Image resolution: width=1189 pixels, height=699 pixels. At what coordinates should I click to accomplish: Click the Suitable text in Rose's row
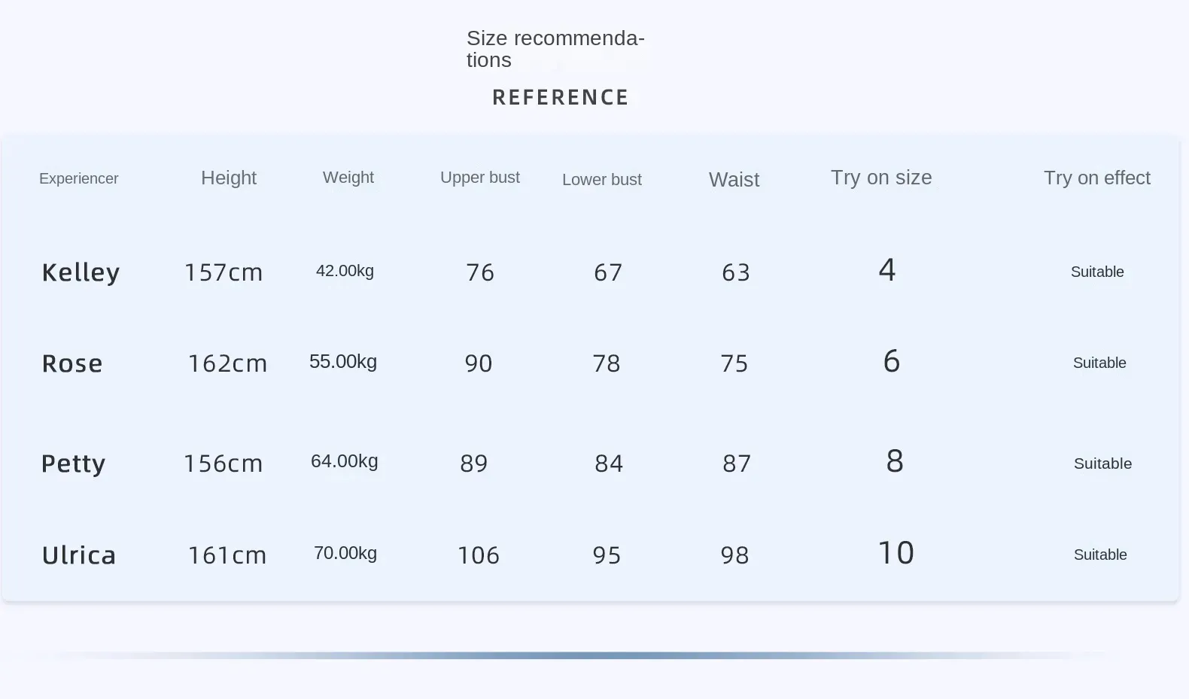tap(1099, 363)
